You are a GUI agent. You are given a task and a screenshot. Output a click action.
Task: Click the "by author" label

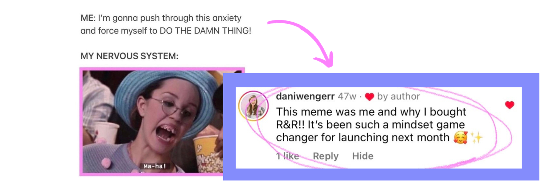coord(398,97)
